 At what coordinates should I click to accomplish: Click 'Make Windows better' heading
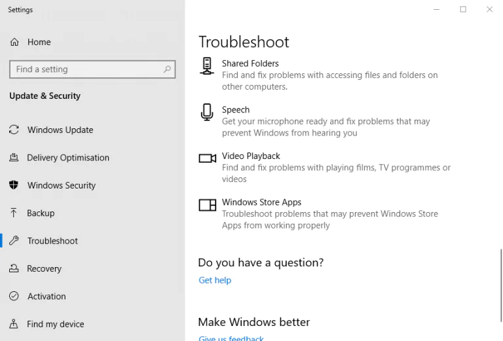click(x=254, y=322)
